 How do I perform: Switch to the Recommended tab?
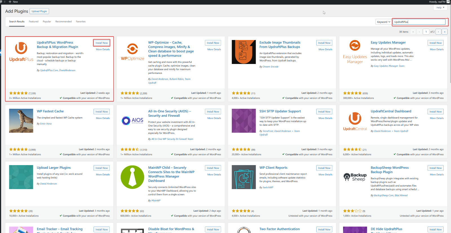click(63, 22)
